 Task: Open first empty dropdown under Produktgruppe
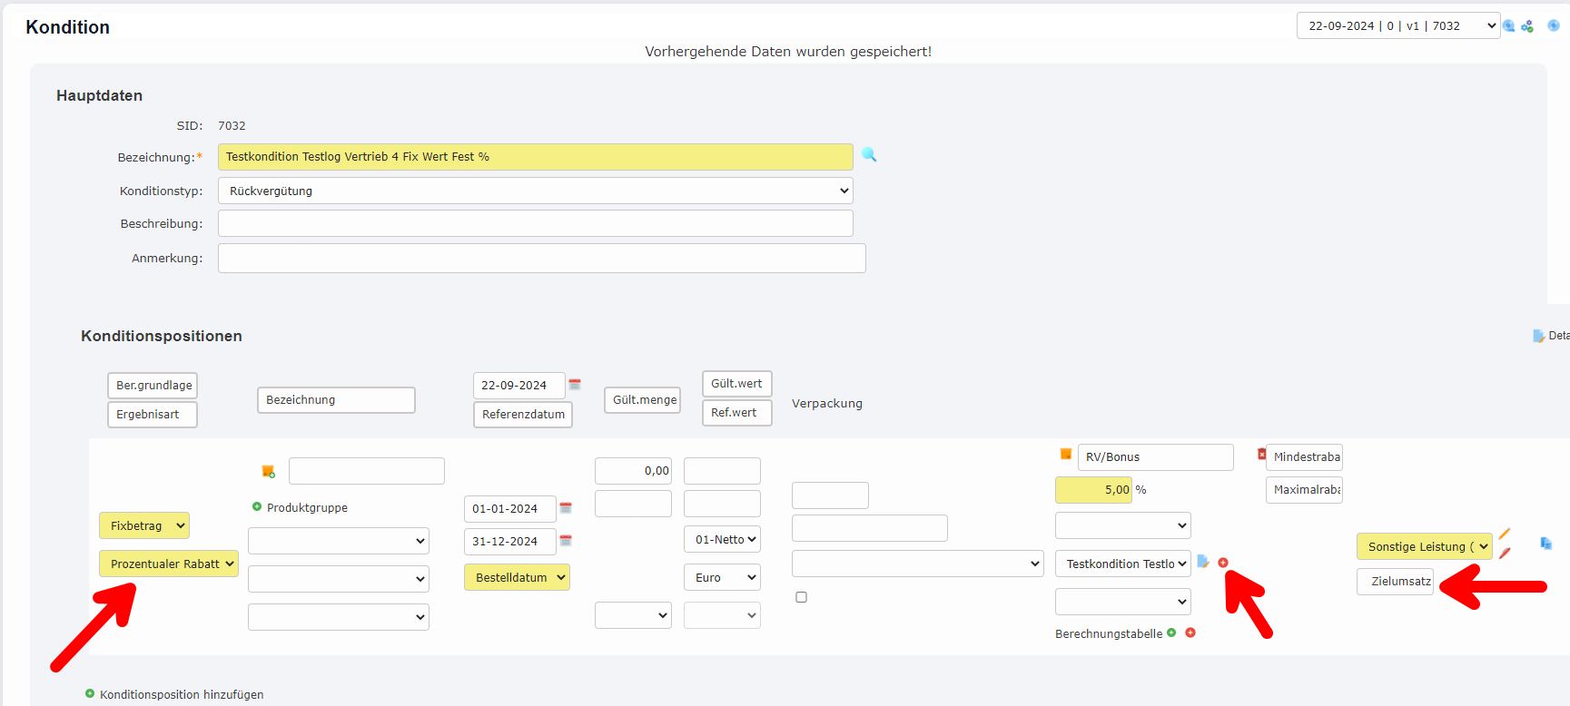339,541
